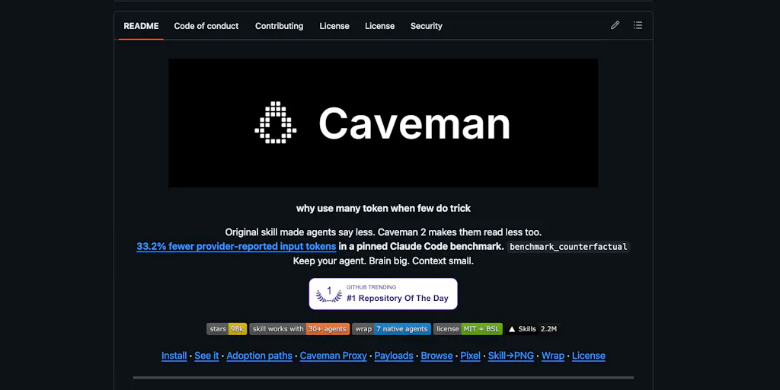
Task: Open the 33.2% fewer input tokens link
Action: [x=236, y=246]
